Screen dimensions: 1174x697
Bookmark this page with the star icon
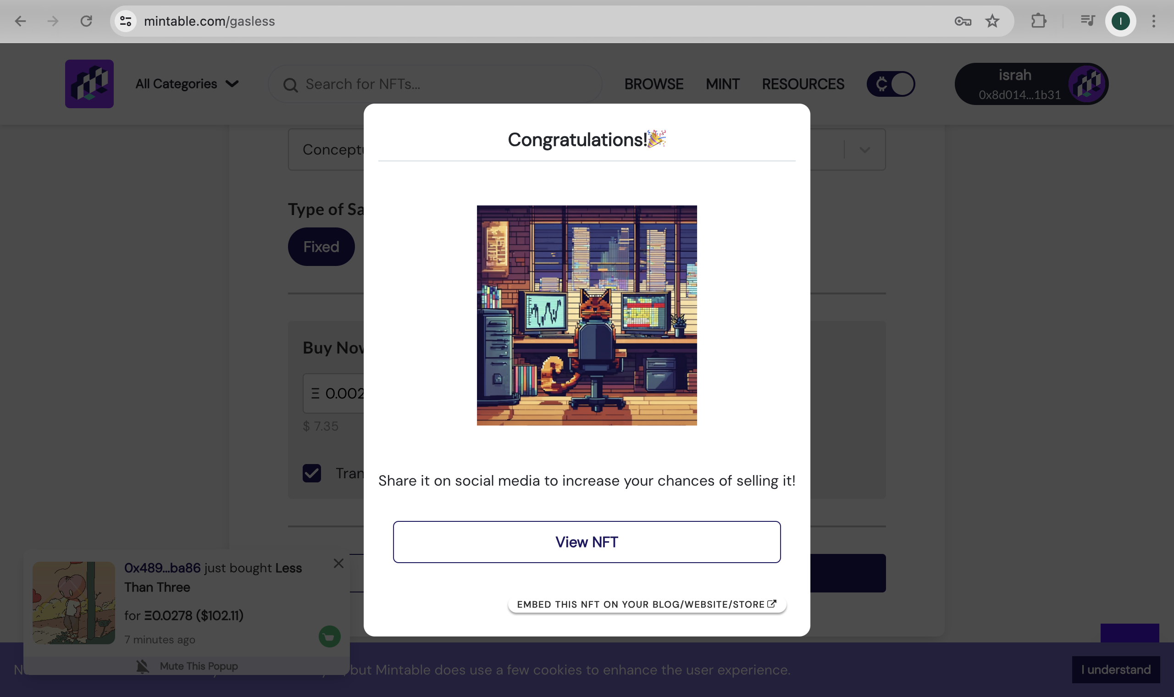pos(992,21)
